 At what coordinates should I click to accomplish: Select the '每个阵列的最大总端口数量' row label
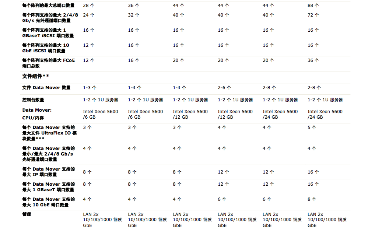pos(49,6)
